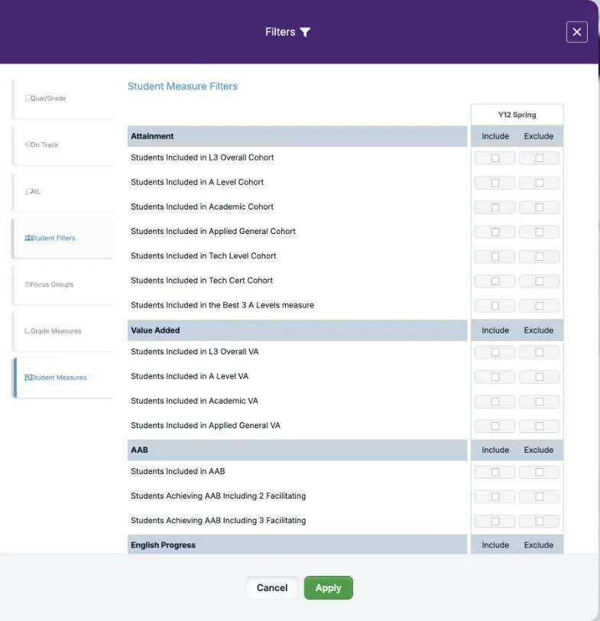The height and width of the screenshot is (621, 600).
Task: Click the English Progress section header
Action: pos(297,545)
